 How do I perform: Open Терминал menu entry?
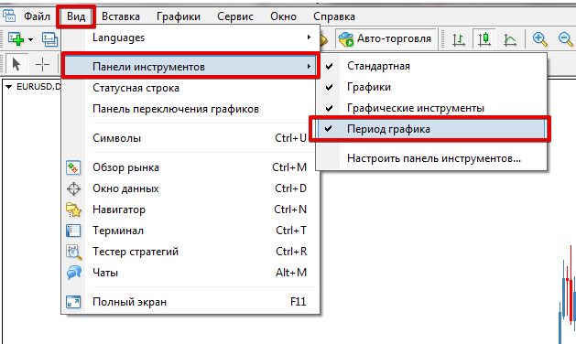coord(190,231)
